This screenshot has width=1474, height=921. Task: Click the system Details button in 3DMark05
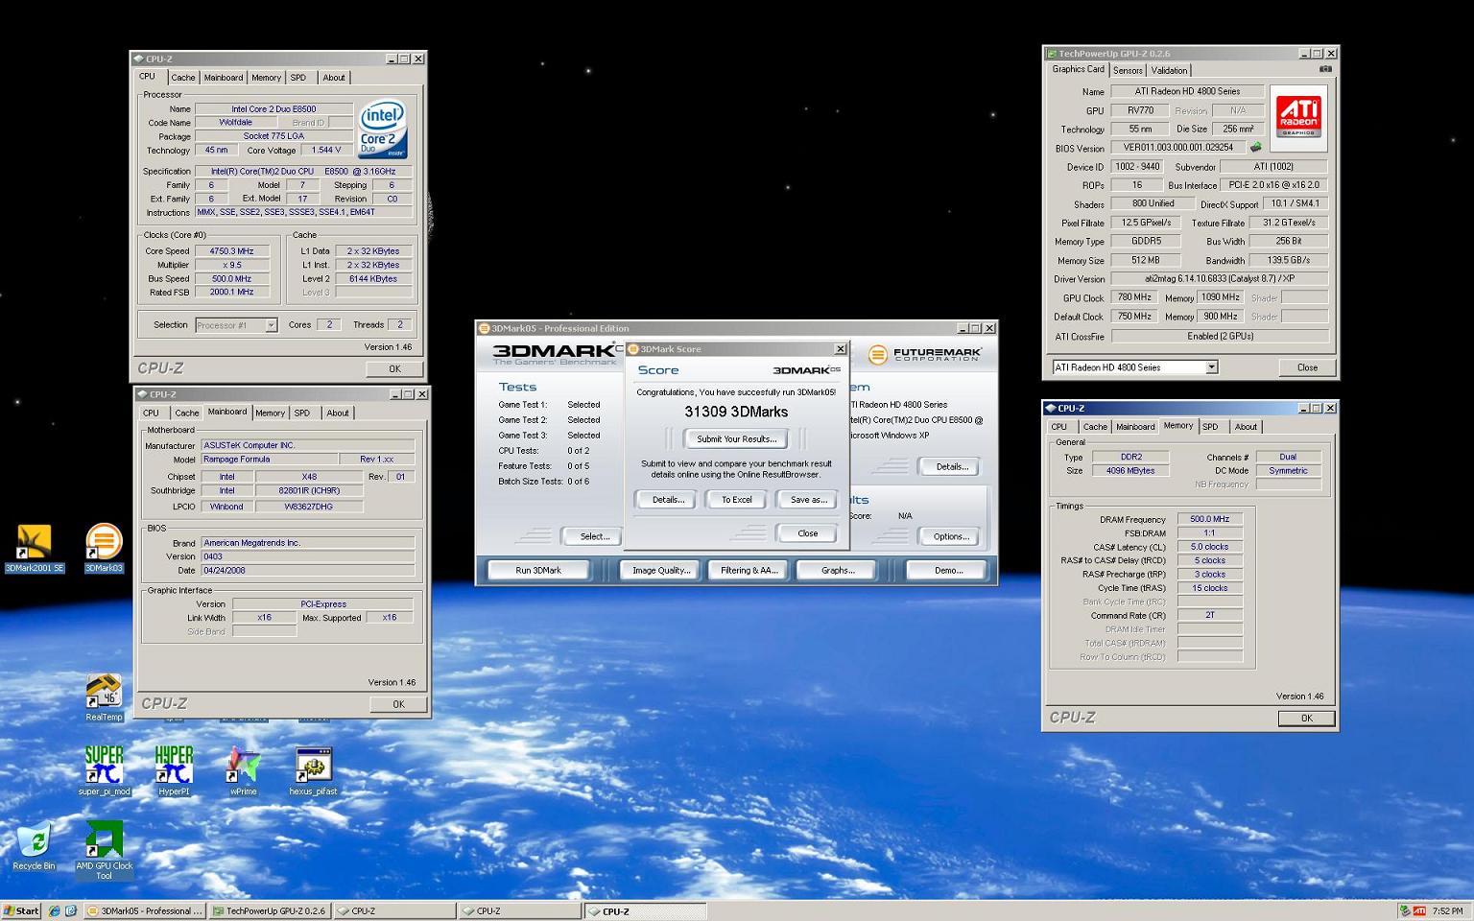click(x=951, y=466)
